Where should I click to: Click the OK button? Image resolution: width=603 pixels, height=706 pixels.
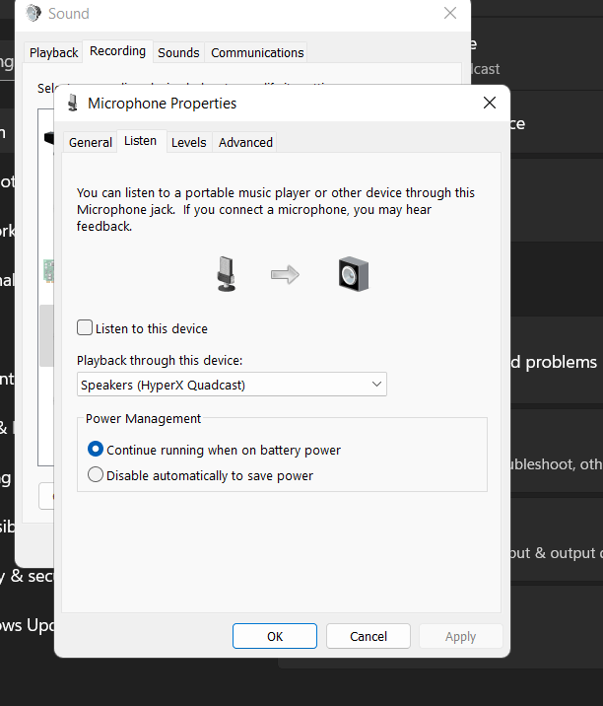(x=275, y=636)
